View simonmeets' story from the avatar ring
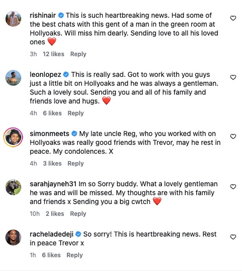This screenshot has height=271, width=242. [x=13, y=137]
